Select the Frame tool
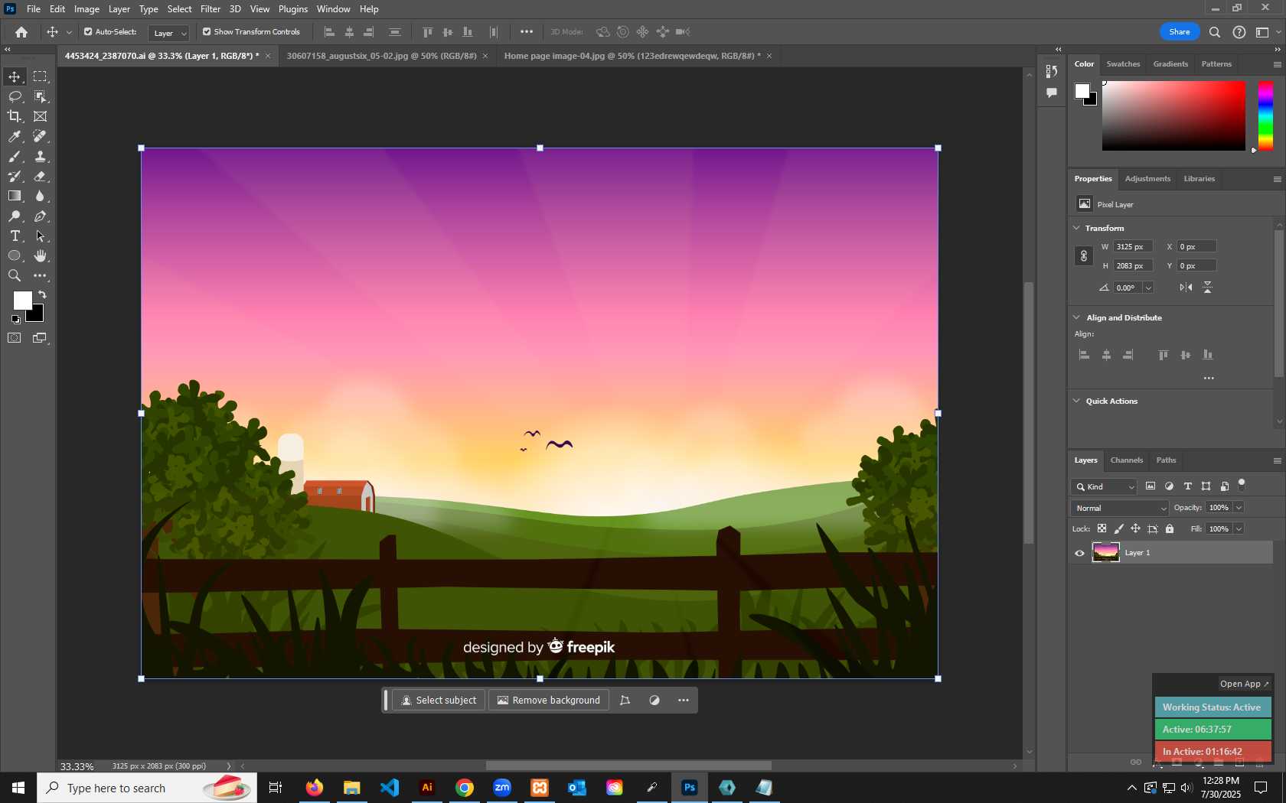The image size is (1286, 803). (40, 116)
